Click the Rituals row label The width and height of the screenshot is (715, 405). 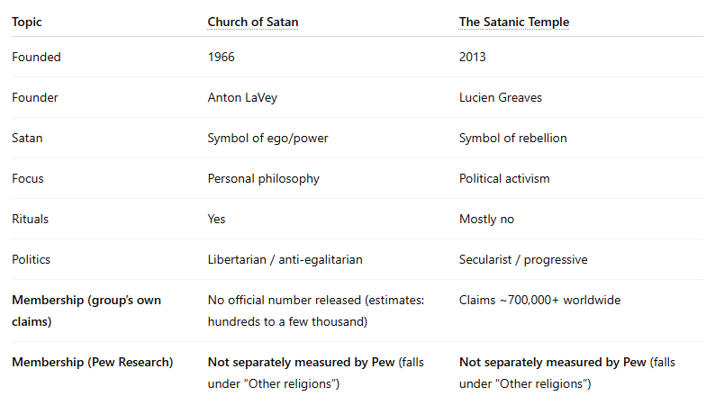point(31,219)
